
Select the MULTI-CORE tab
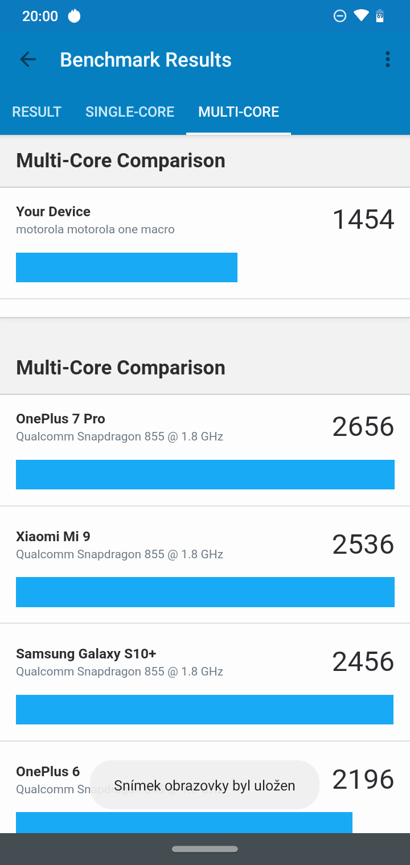tap(239, 112)
